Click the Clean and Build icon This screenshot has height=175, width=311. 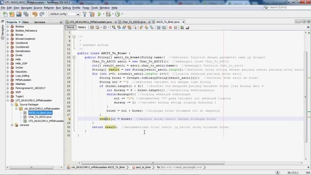pyautogui.click(x=92, y=14)
